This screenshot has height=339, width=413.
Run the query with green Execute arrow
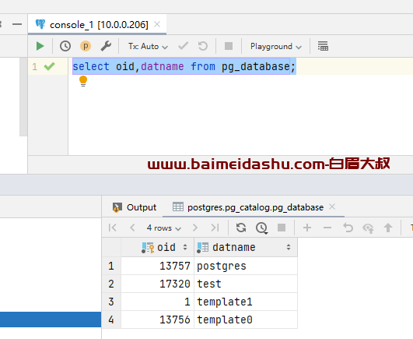pos(40,46)
